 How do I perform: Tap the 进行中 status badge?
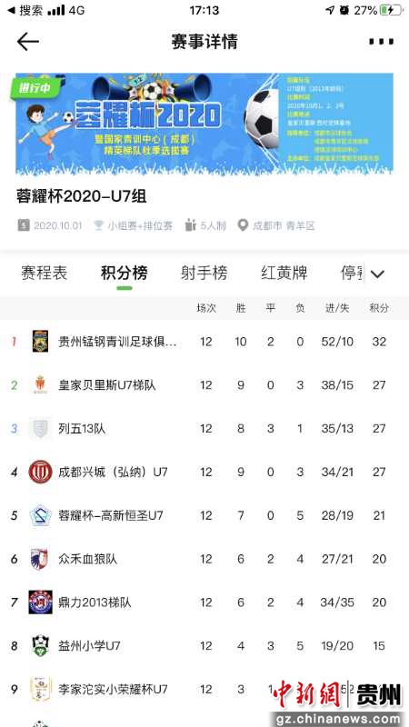tap(36, 88)
